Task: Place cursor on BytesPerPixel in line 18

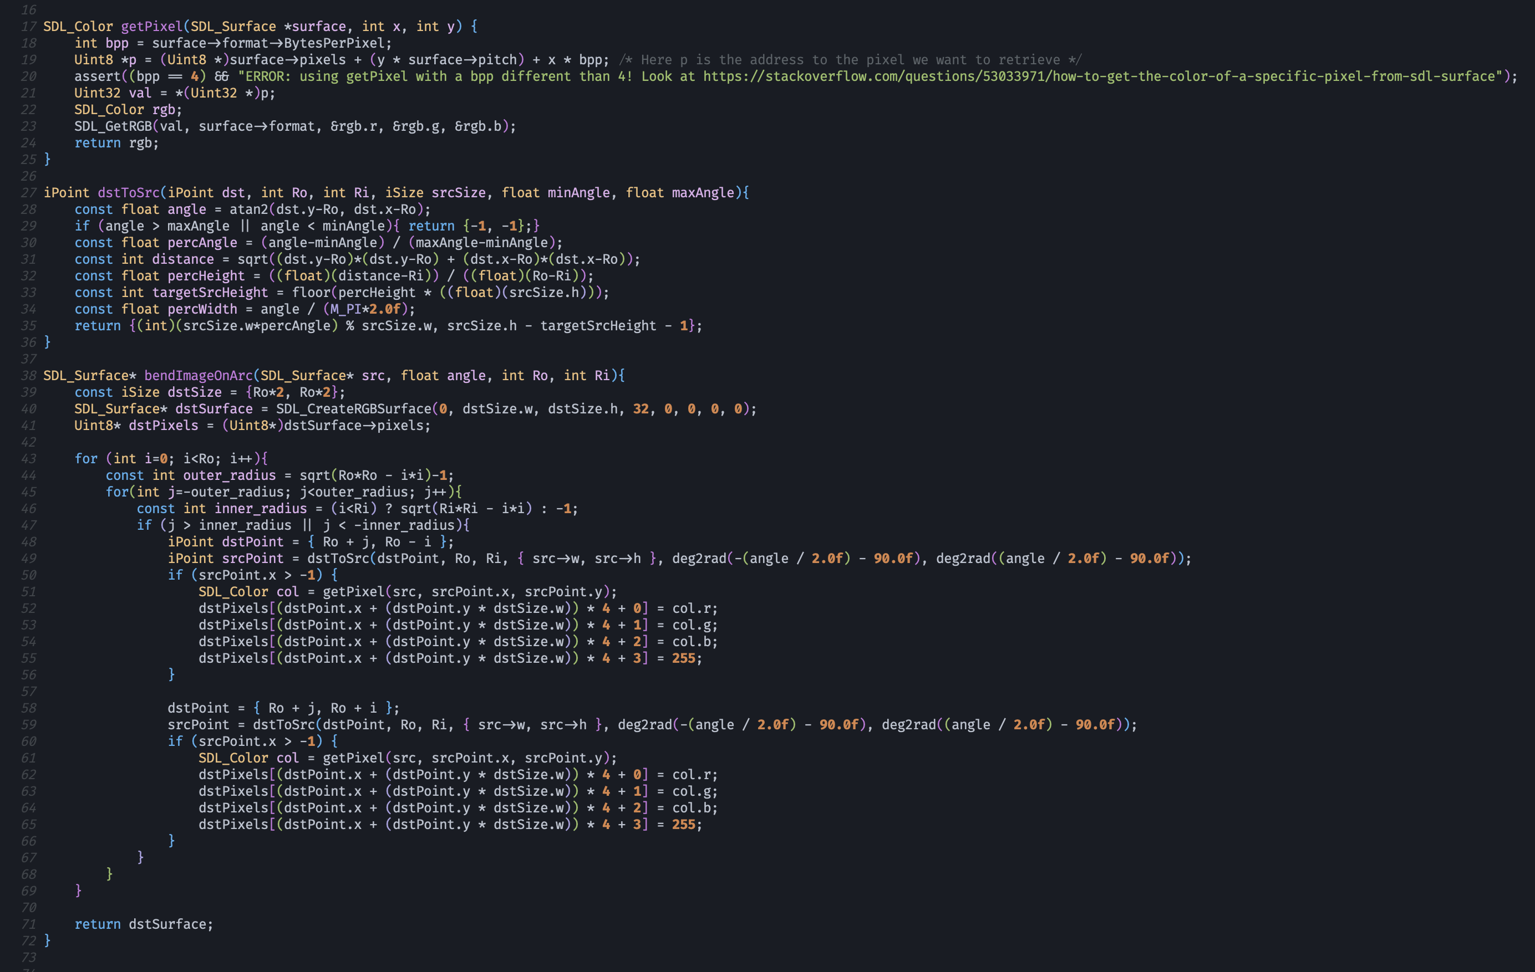Action: pos(334,43)
